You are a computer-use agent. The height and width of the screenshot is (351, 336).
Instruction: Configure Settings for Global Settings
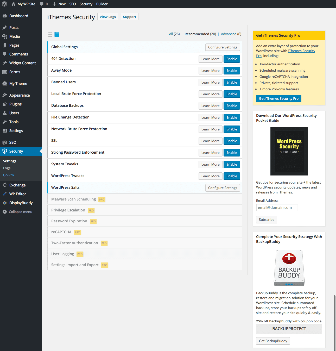223,47
